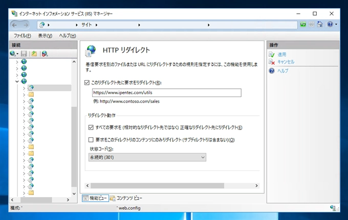Click feature pane horizontal scrollbar right arrow
Screen dimensions: 348x220
(256, 185)
